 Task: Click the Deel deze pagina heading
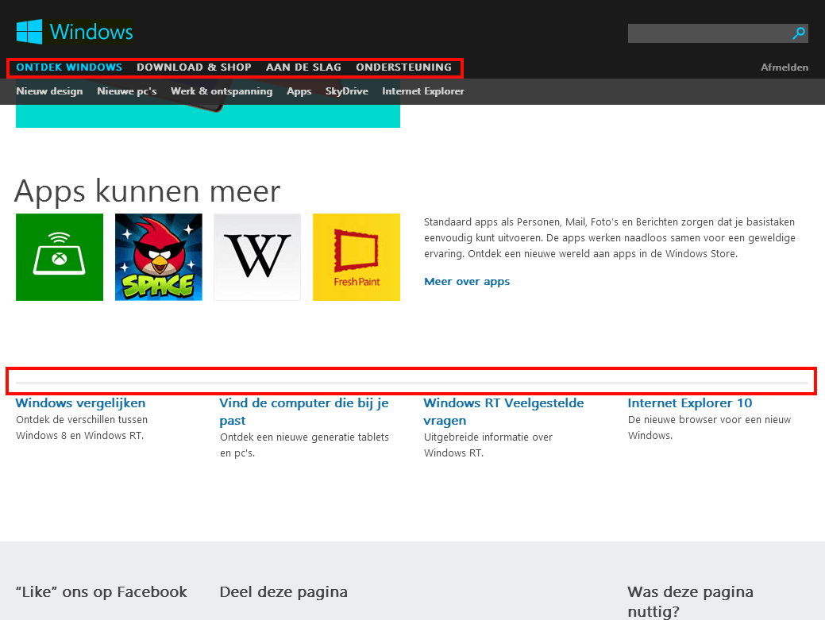click(283, 591)
